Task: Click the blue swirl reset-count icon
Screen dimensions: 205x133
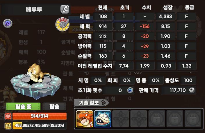Action: click(130, 90)
